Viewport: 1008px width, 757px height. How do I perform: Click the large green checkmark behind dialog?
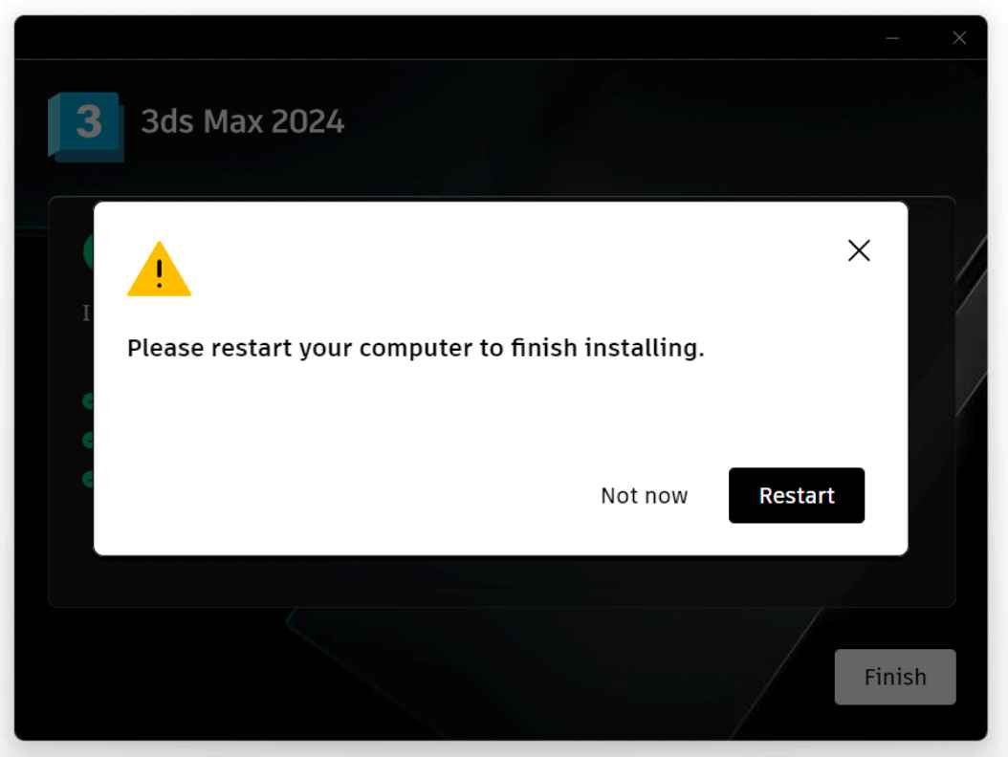pos(88,252)
